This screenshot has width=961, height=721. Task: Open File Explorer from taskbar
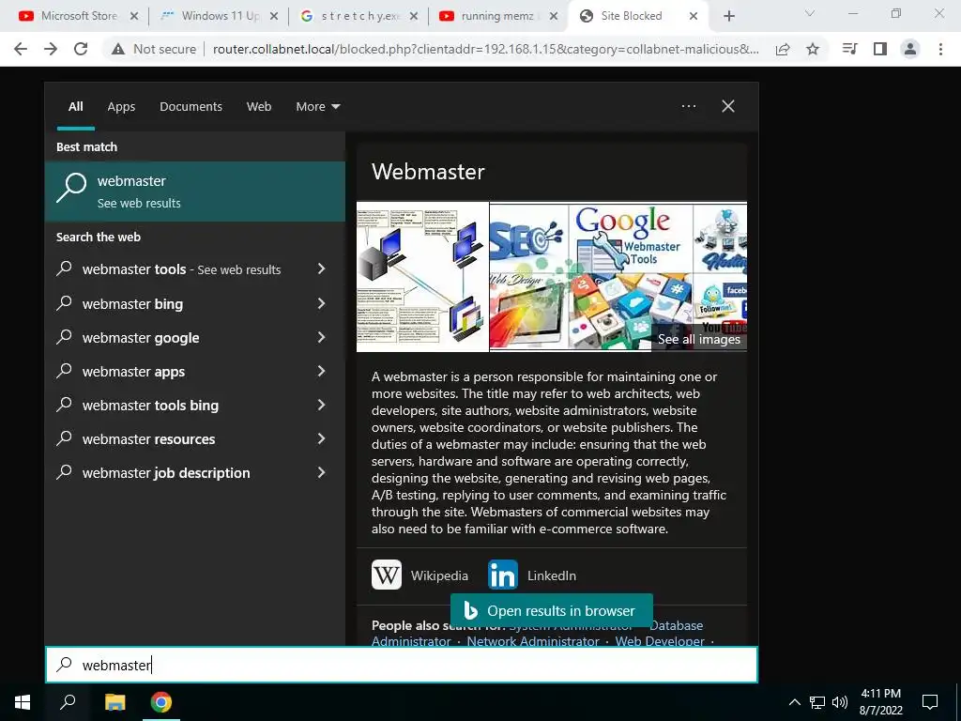114,702
